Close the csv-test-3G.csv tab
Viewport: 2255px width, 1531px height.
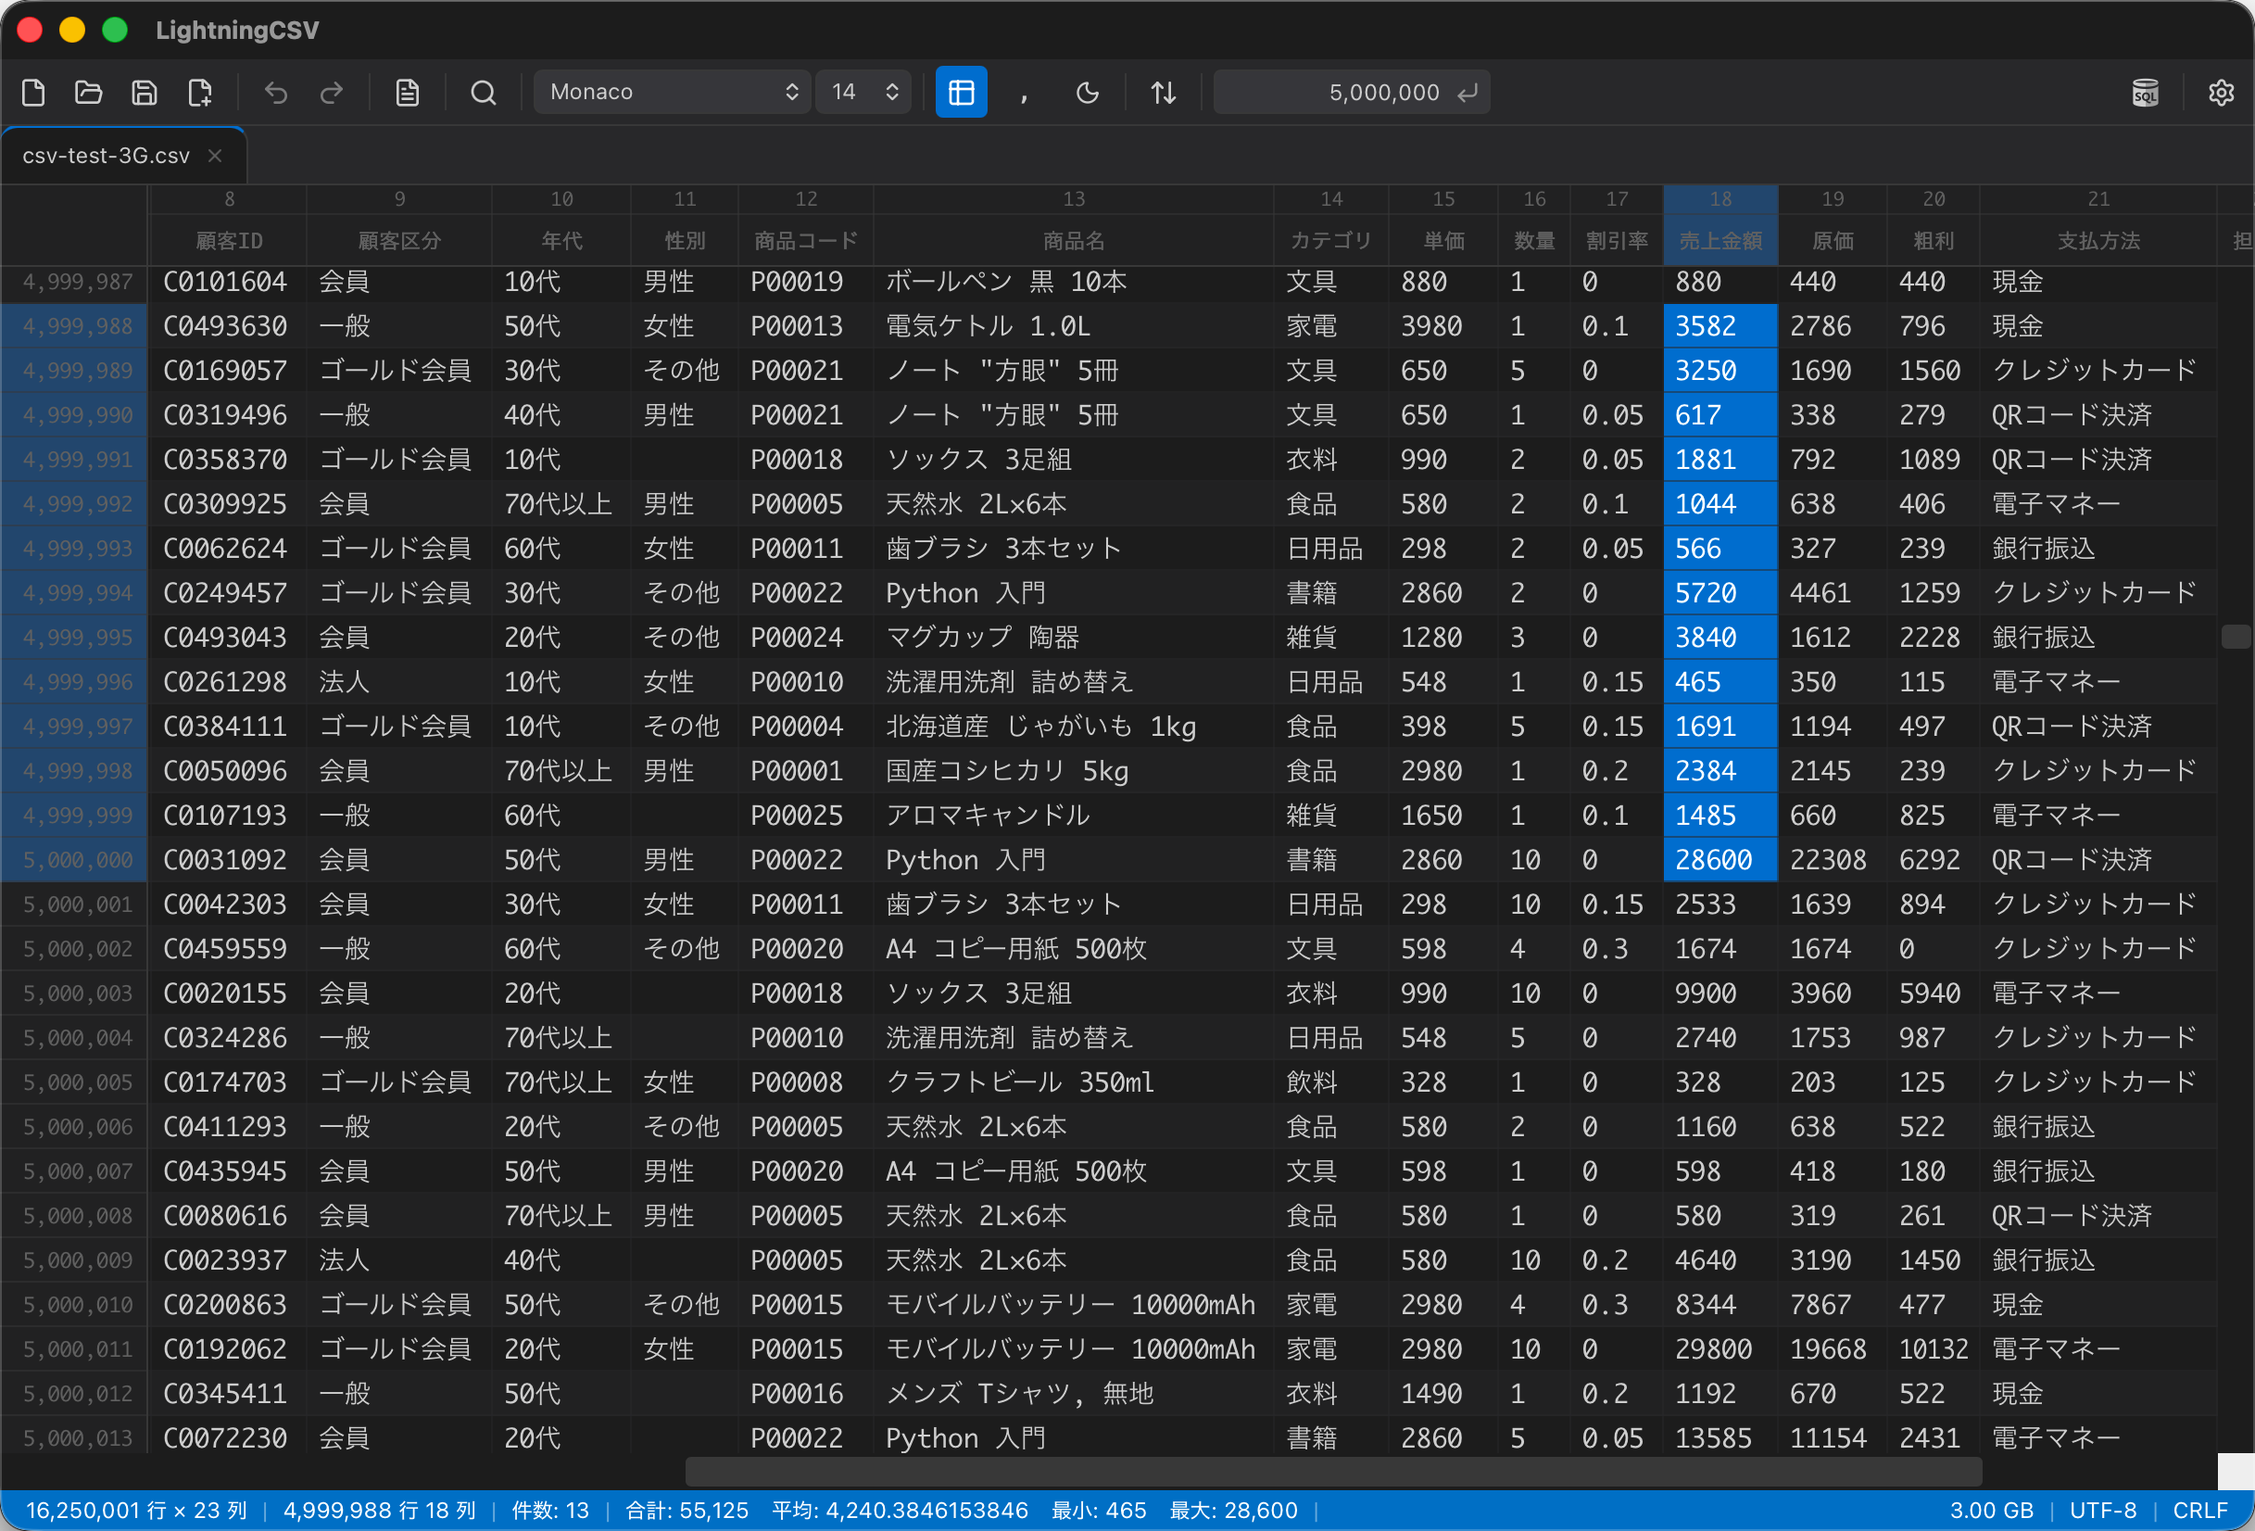tap(216, 156)
